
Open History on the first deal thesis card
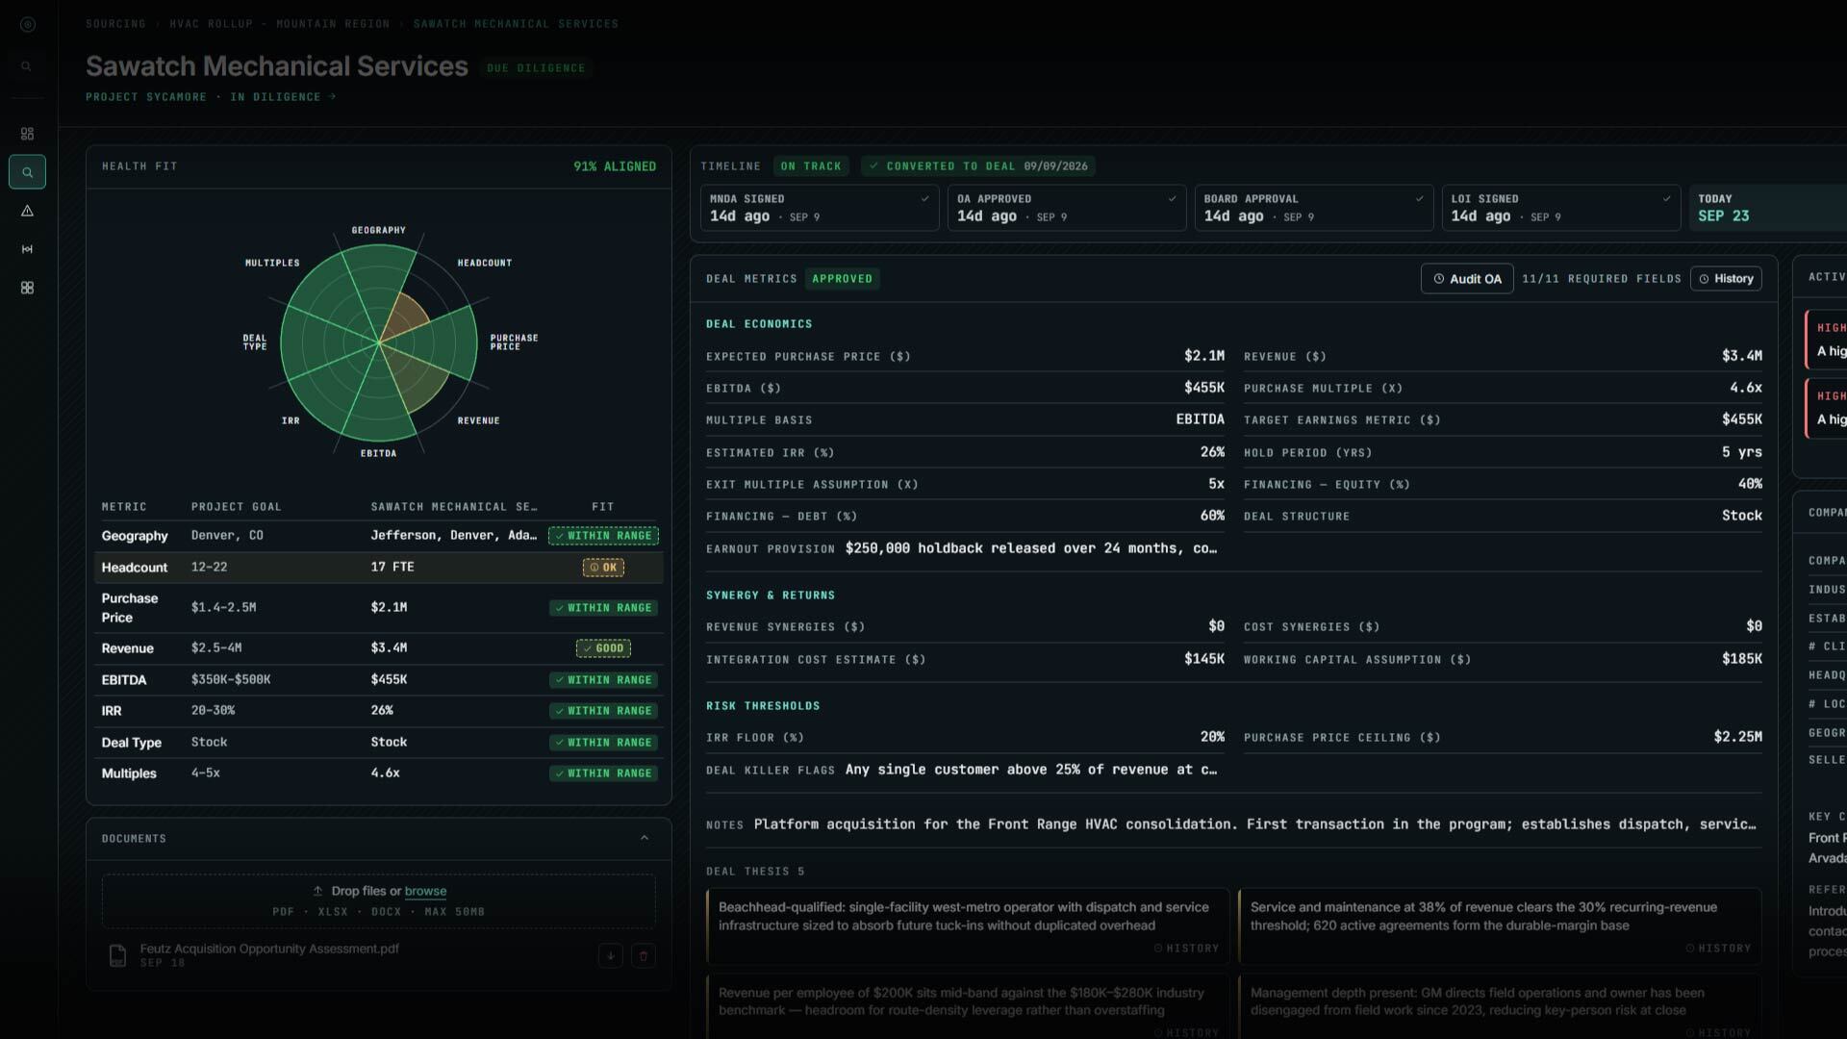click(1186, 949)
